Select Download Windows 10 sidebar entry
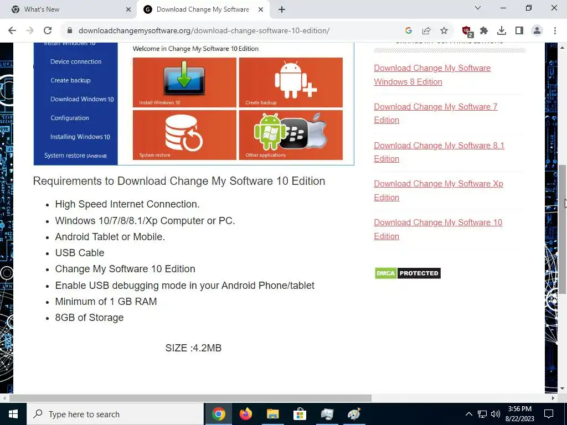The width and height of the screenshot is (567, 425). coord(82,99)
